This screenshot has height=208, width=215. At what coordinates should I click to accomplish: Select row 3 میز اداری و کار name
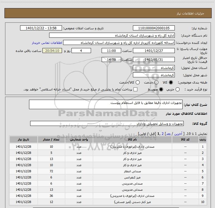(x=132, y=159)
